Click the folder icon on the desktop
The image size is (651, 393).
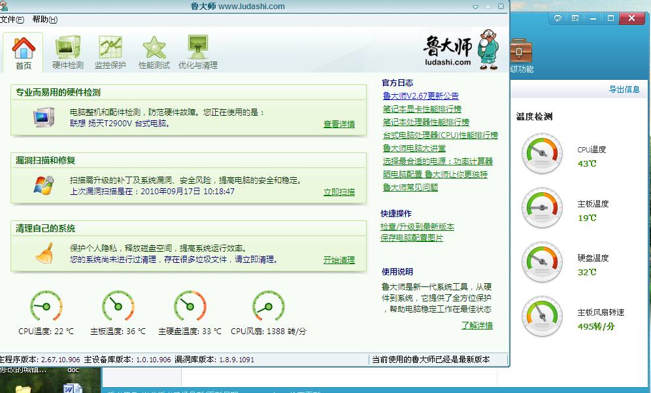tap(23, 389)
